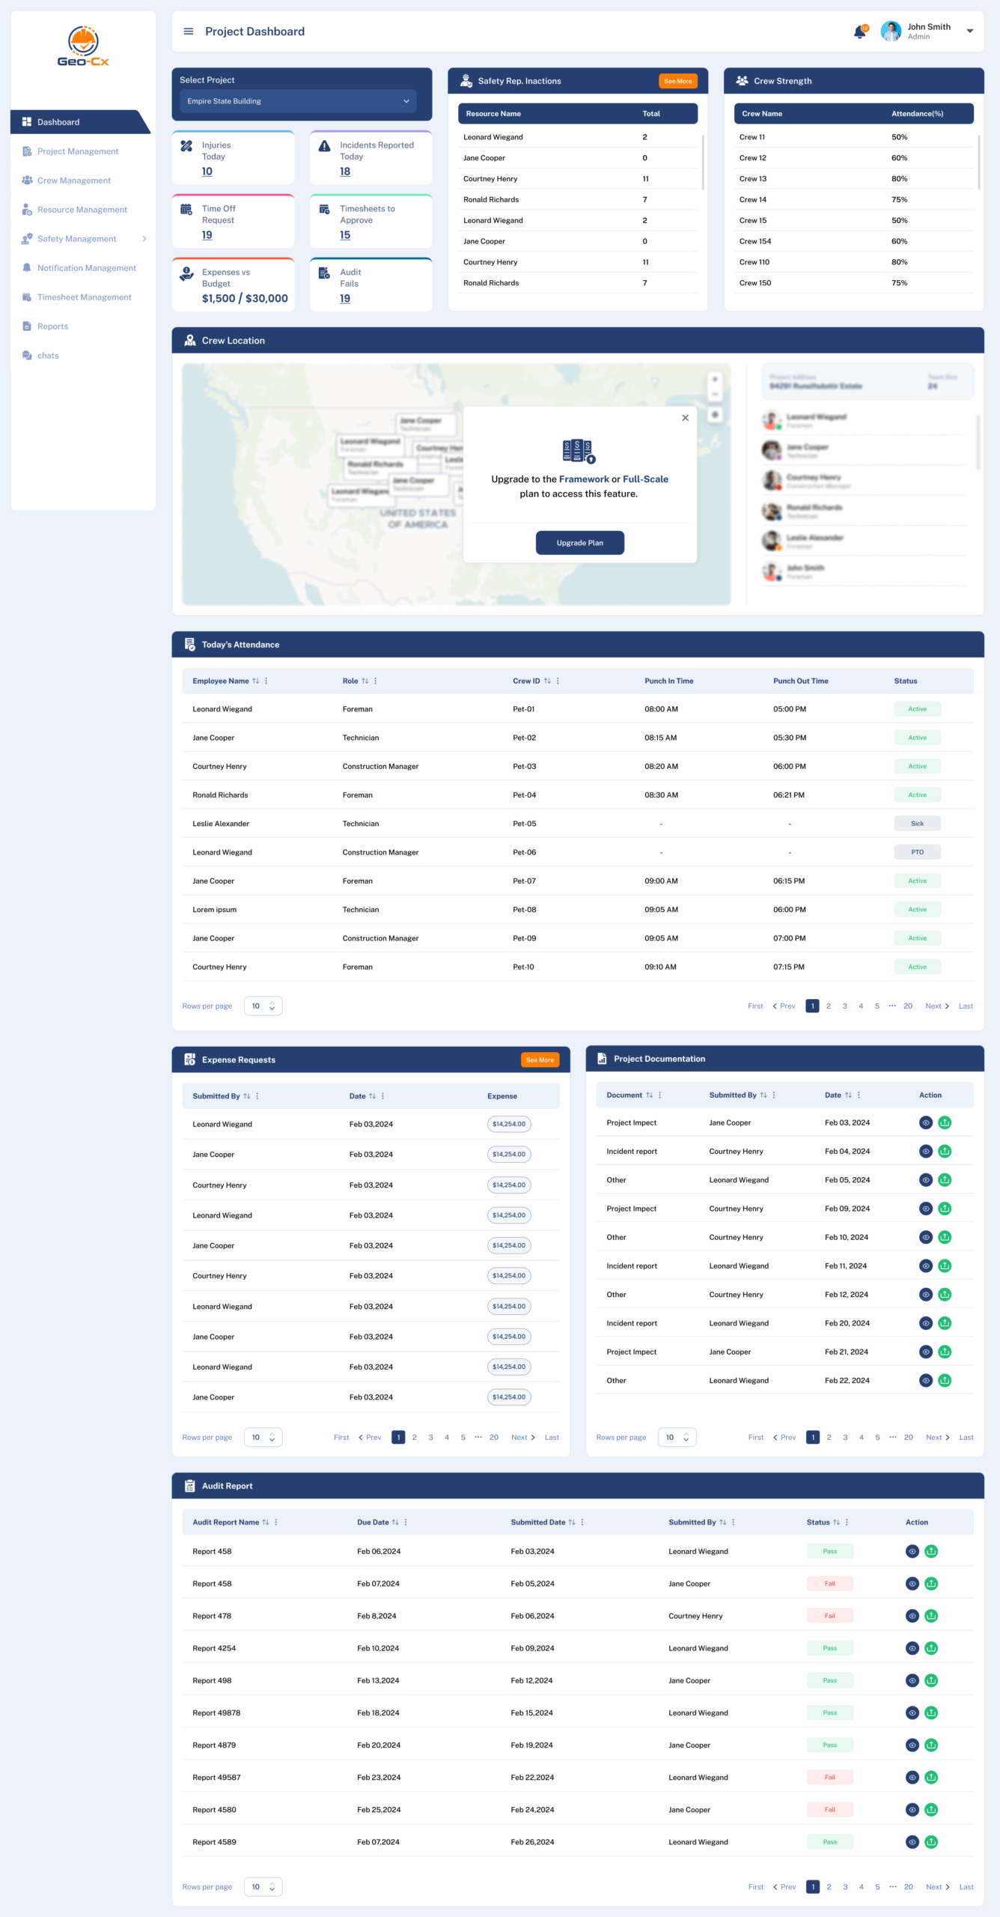Sort project documentation by Document

[649, 1095]
